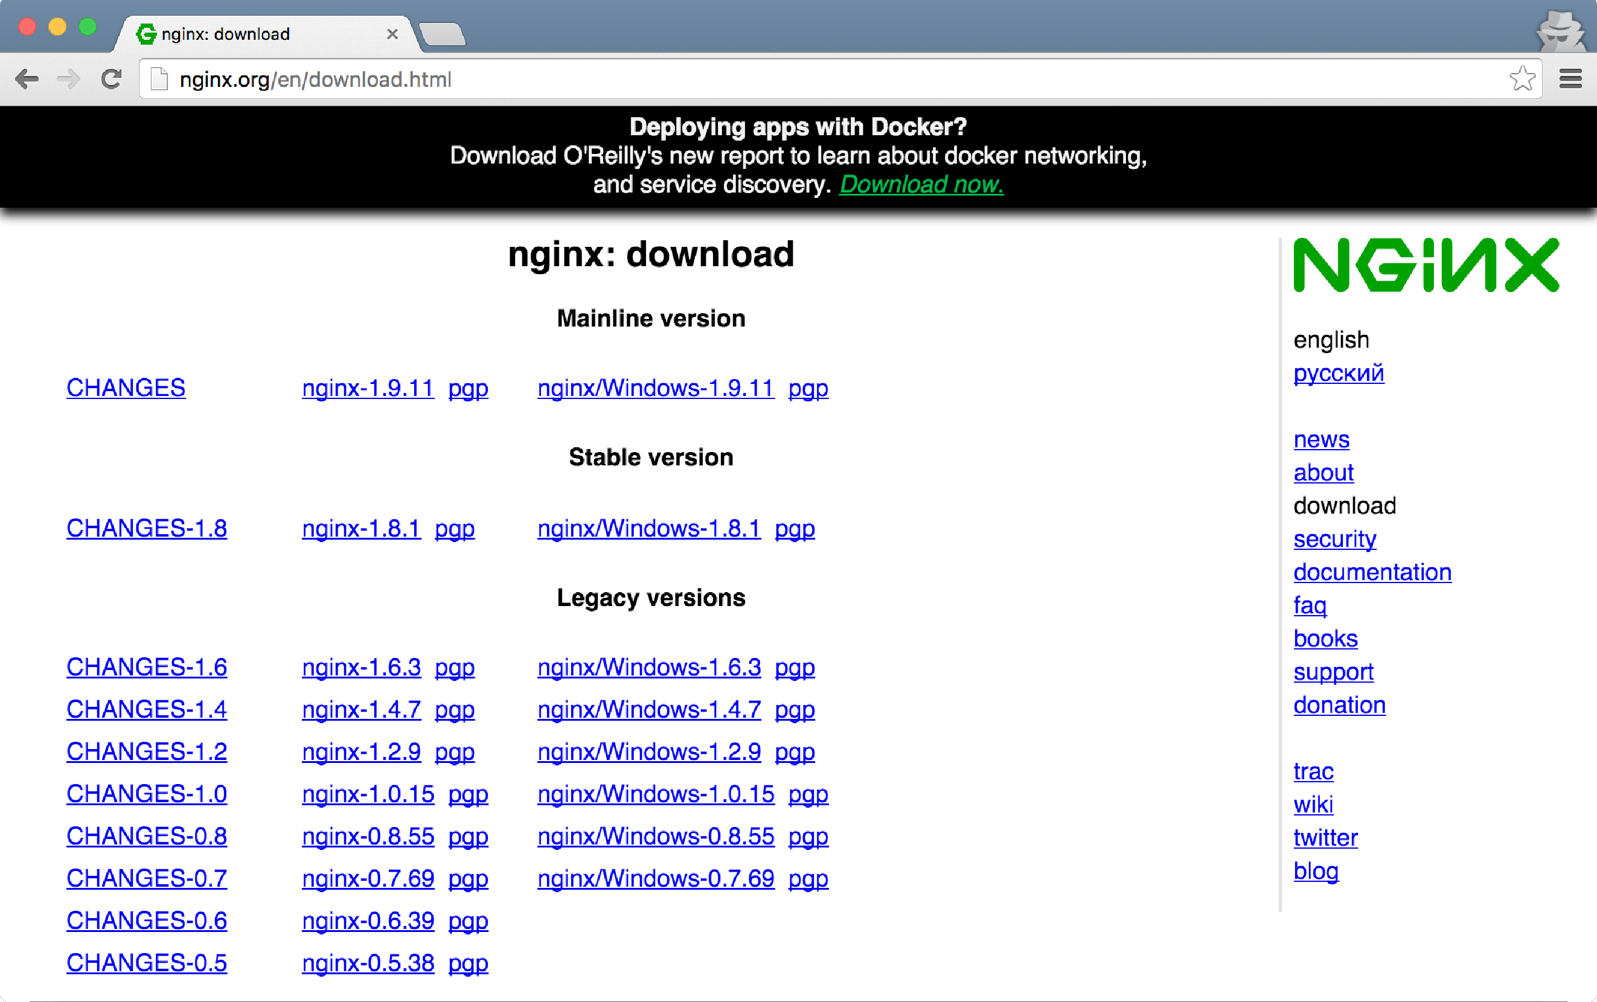Open the news sidebar link
Screen dimensions: 1597x1002
[x=1321, y=439]
